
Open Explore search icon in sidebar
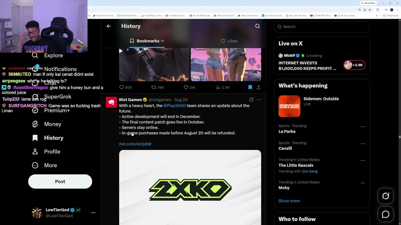[x=35, y=55]
